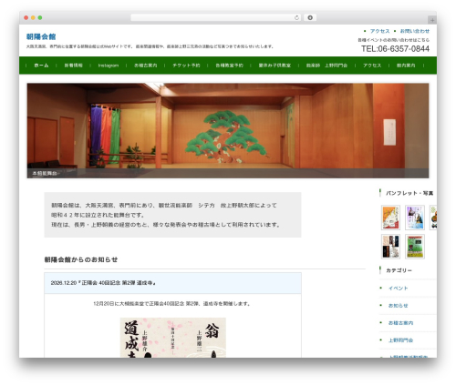This screenshot has width=456, height=385.
Task: Open the orange pamphlet thumbnail
Action: click(390, 218)
